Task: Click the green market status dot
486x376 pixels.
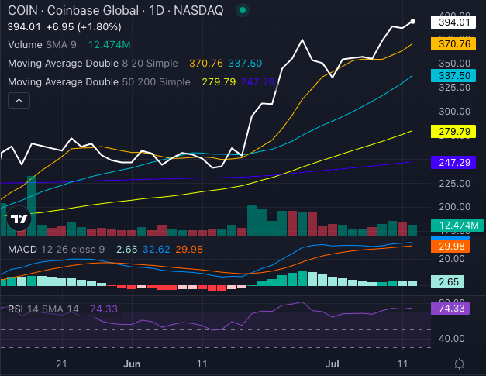Action: [x=243, y=10]
